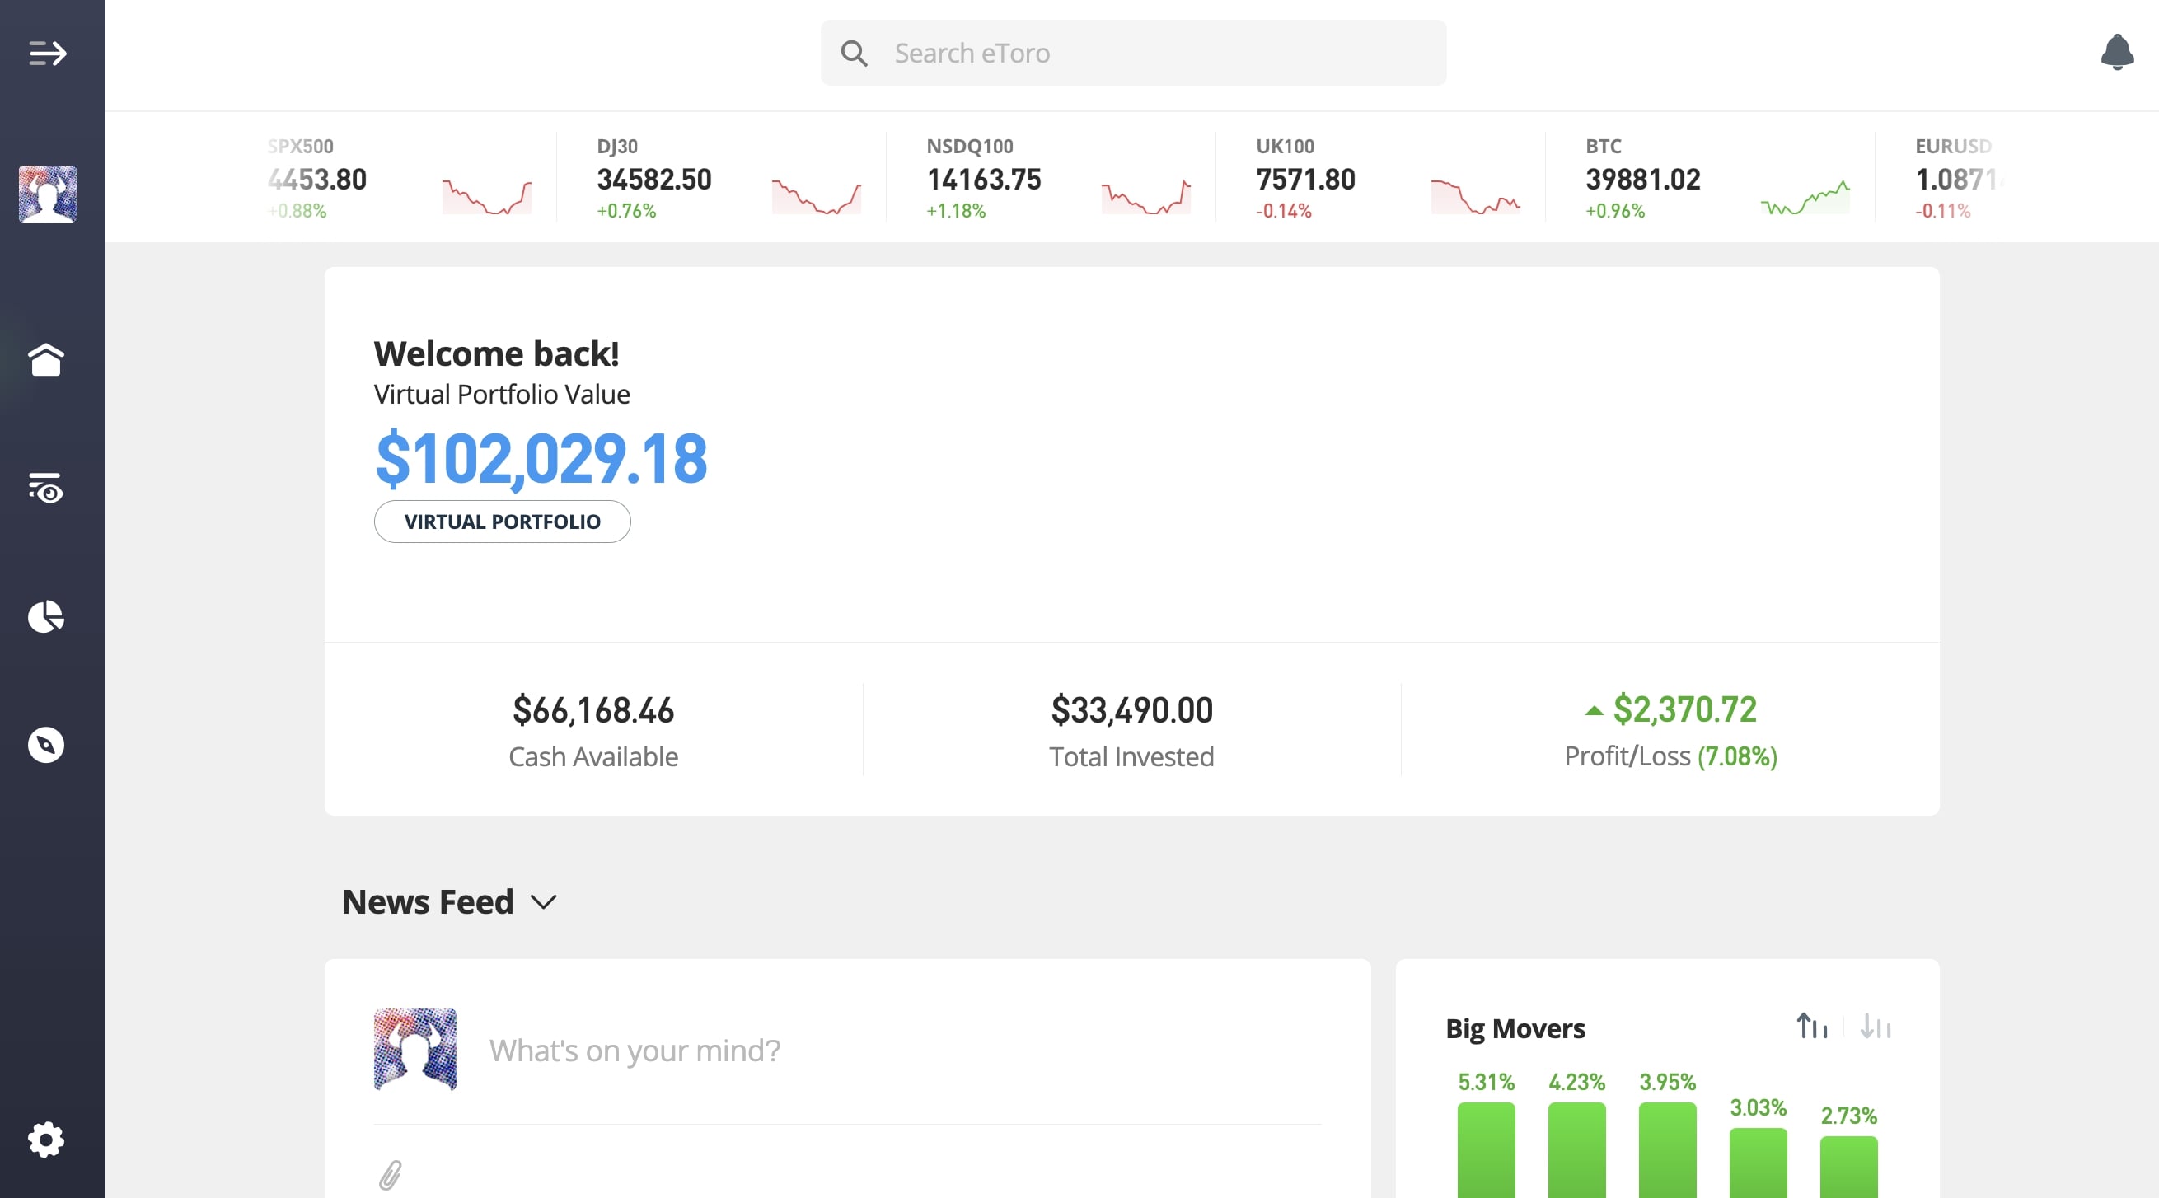Viewport: 2159px width, 1198px height.
Task: Open the SPX500 ticker
Action: [x=400, y=178]
